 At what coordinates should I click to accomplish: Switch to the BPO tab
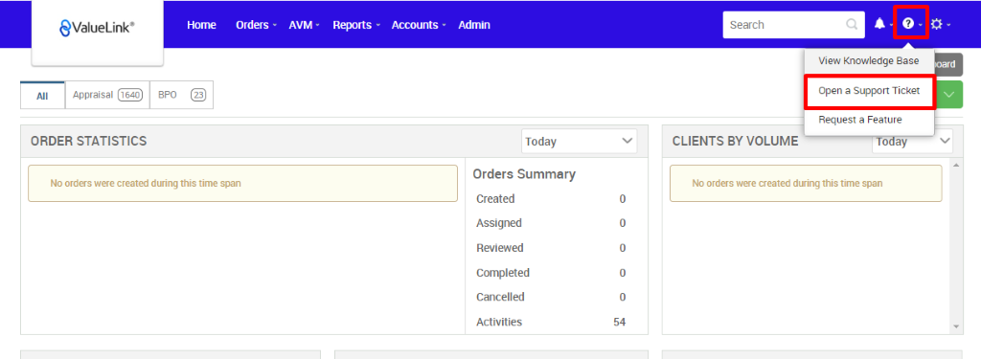click(x=181, y=95)
